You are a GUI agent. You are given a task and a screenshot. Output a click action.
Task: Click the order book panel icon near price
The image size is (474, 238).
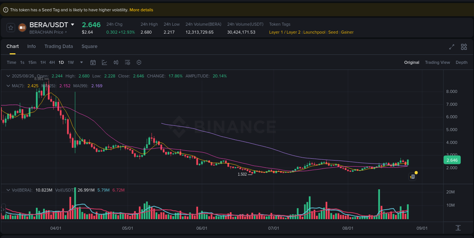click(x=412, y=176)
